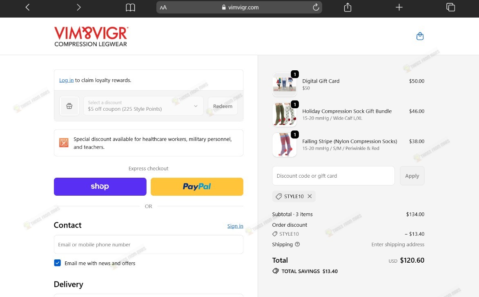479x297 pixels.
Task: Click the Holiday Compression Sock Gift Bundle thumbnail
Action: tap(284, 114)
